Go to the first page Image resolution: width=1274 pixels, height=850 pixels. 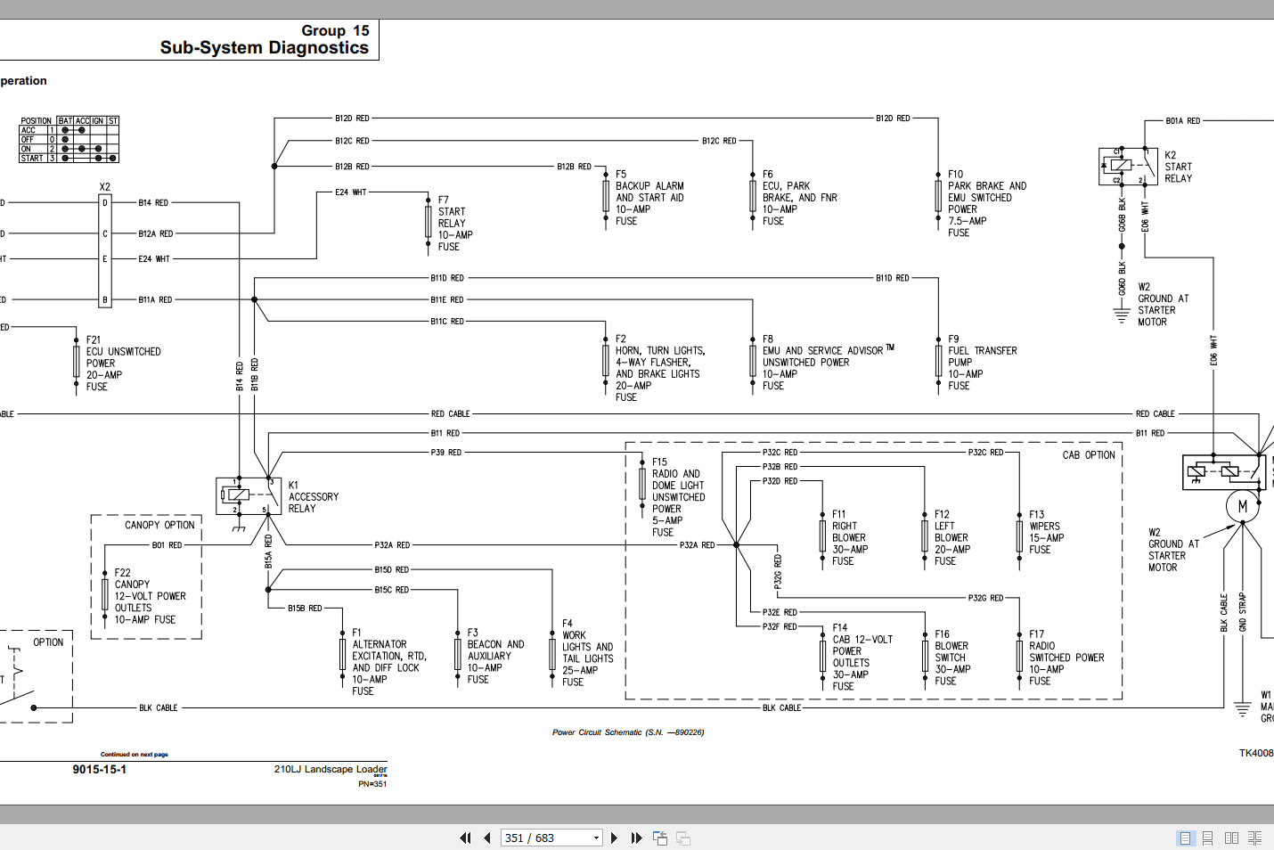click(465, 838)
